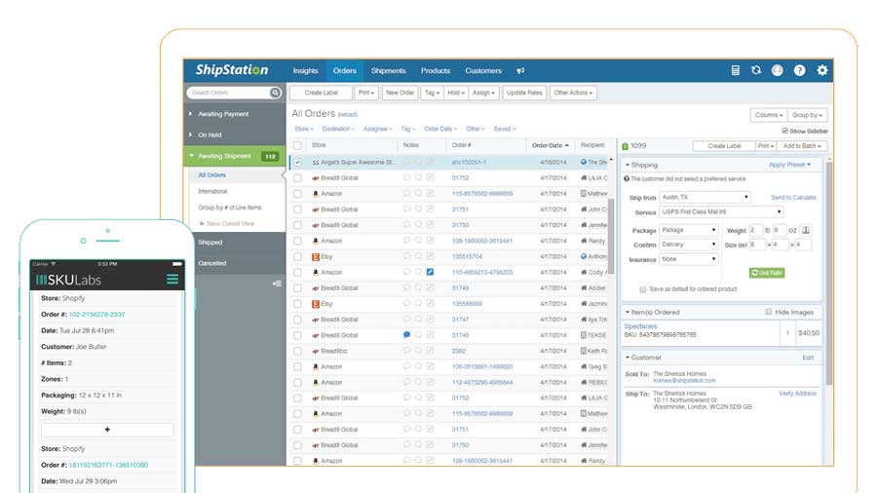This screenshot has height=493, width=877.
Task: Check the checkbox for order 135515704
Action: pyautogui.click(x=297, y=256)
